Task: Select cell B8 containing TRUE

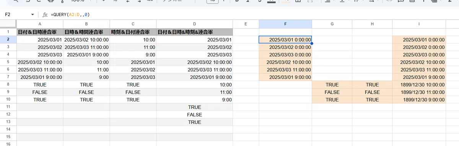Action: pyautogui.click(x=86, y=85)
